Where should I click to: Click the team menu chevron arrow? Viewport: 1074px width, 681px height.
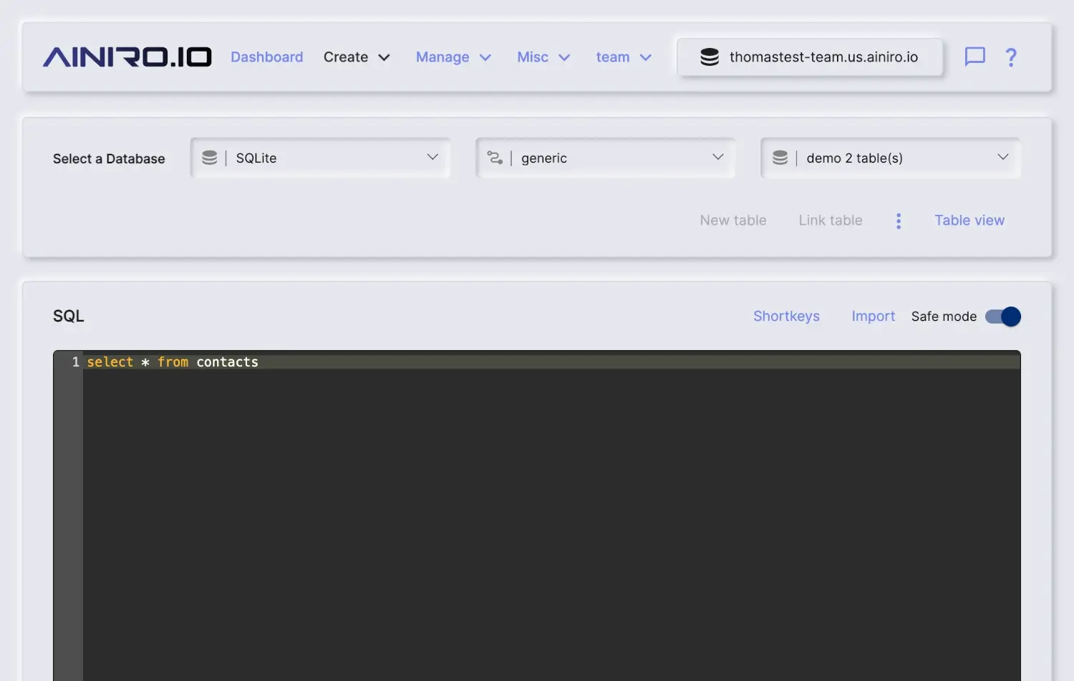[645, 57]
